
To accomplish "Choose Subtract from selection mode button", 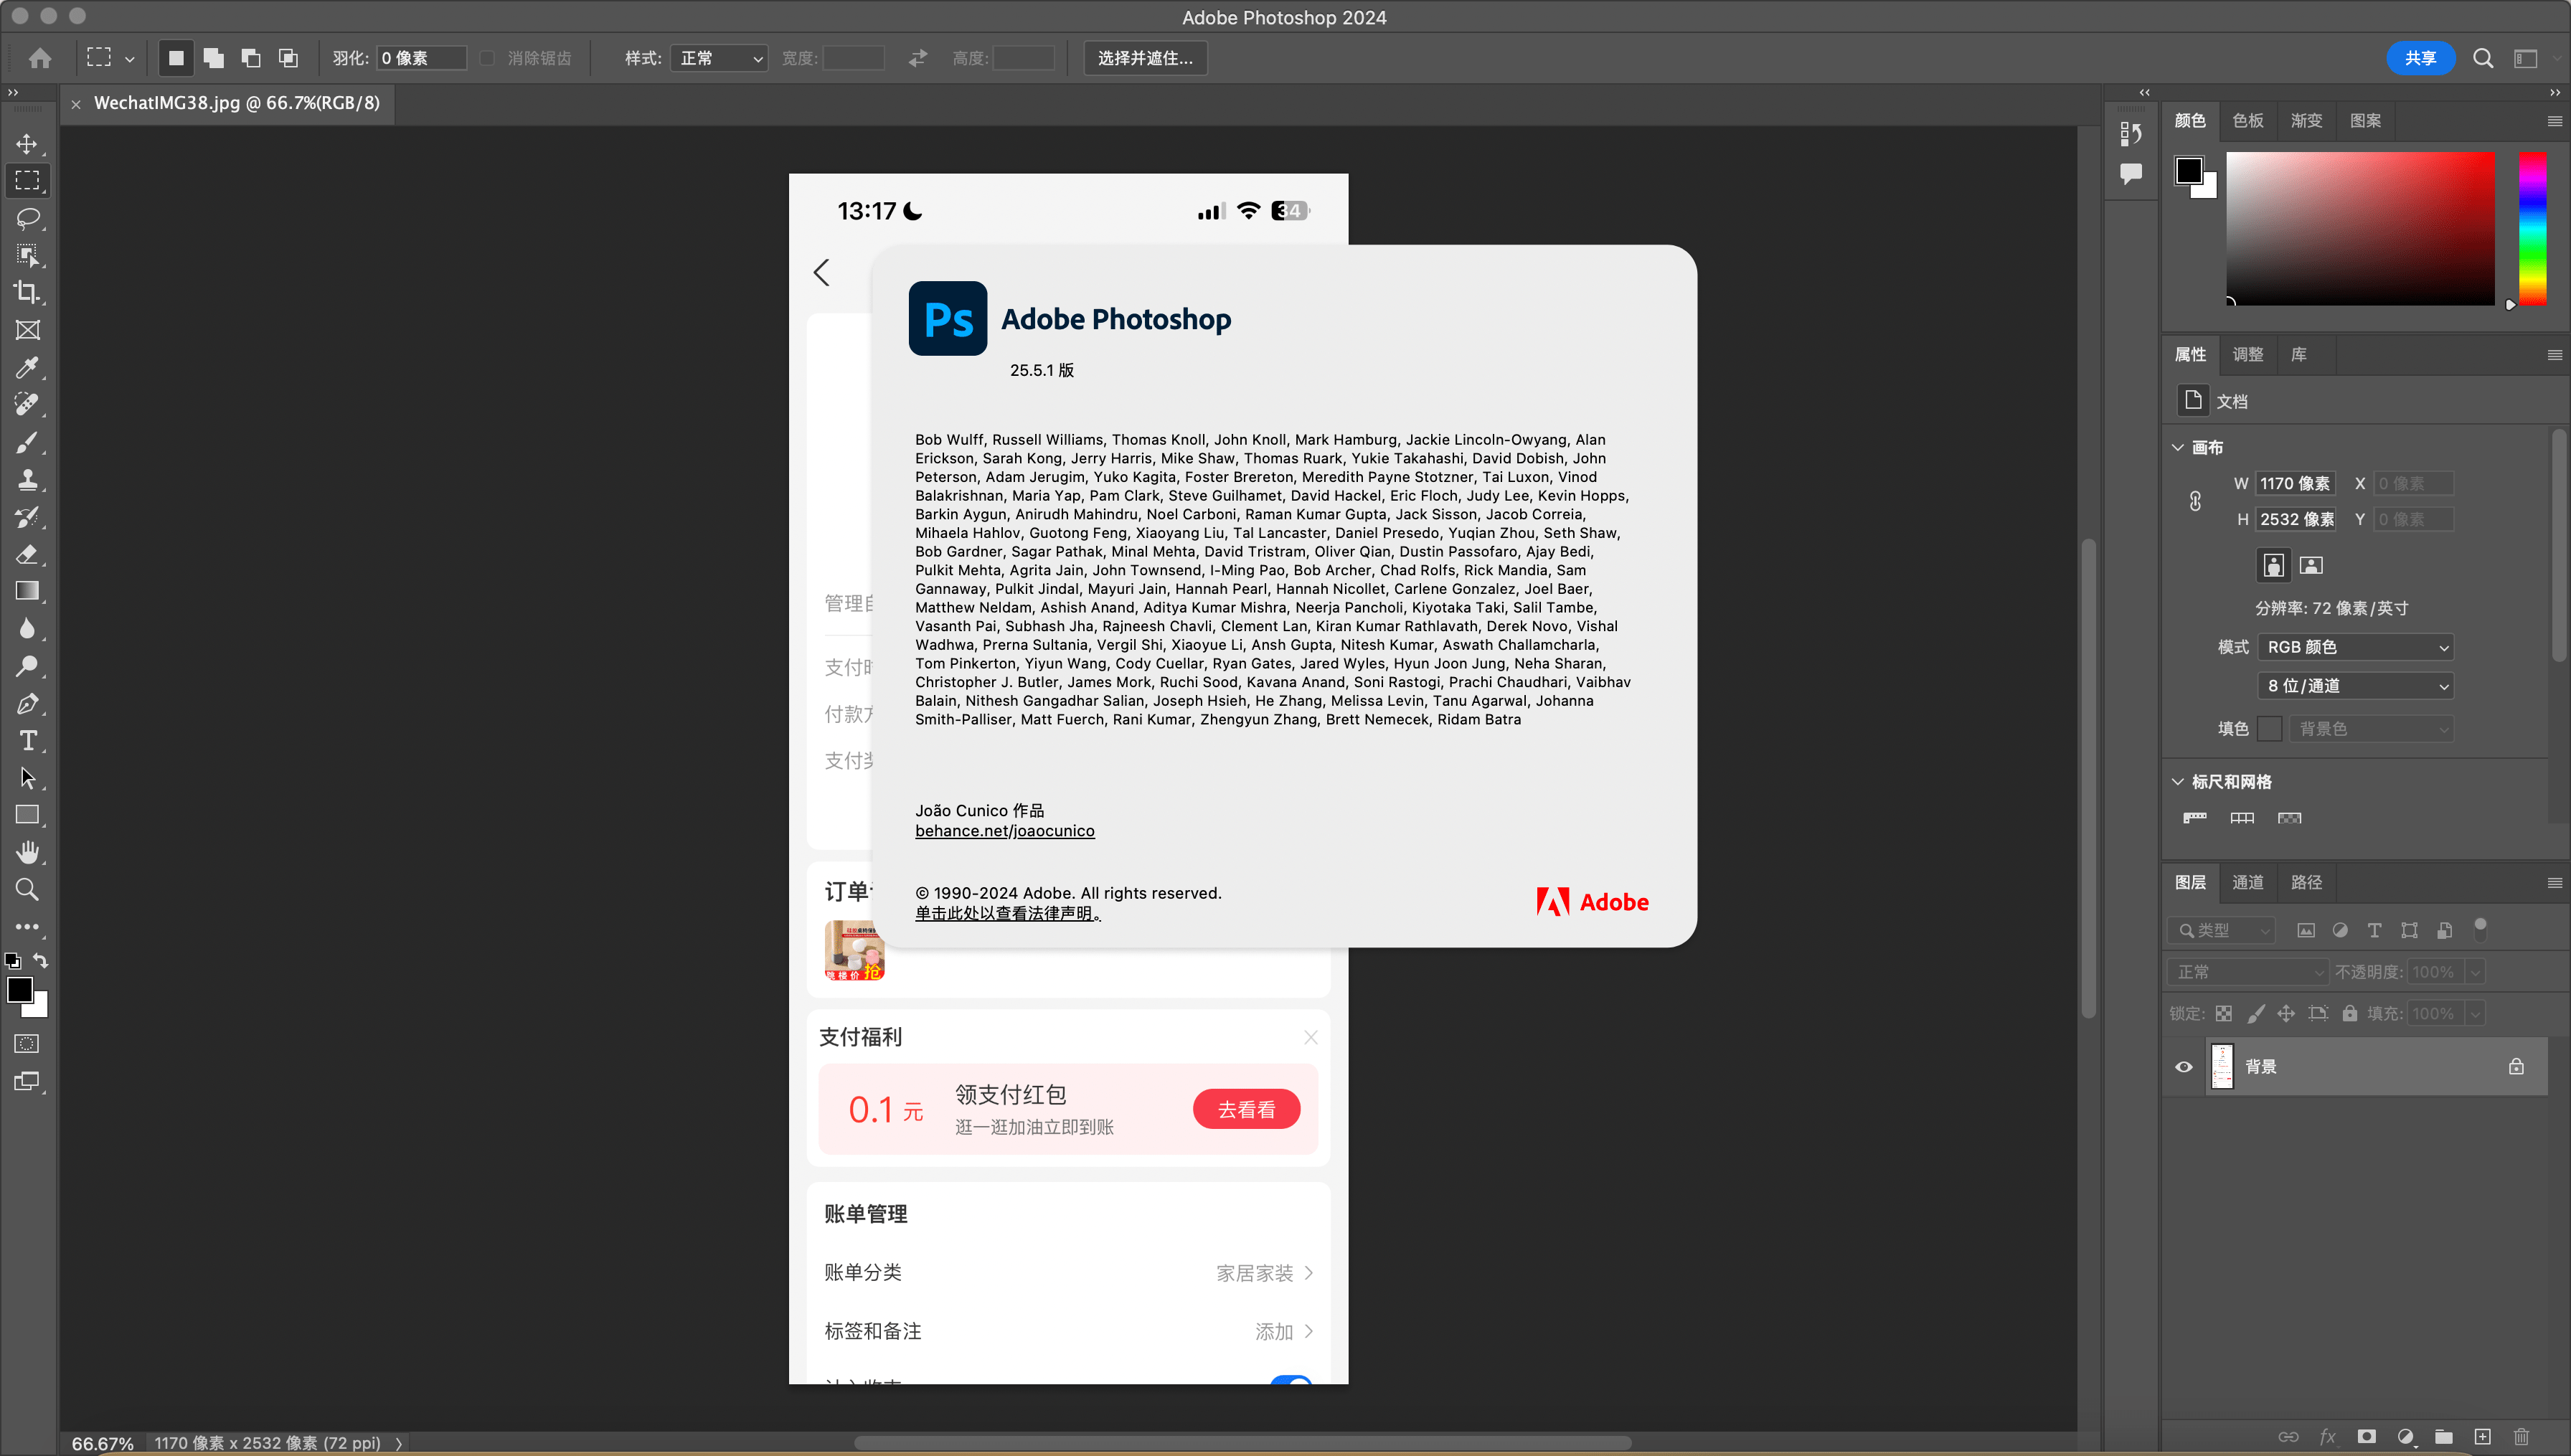I will coord(251,58).
